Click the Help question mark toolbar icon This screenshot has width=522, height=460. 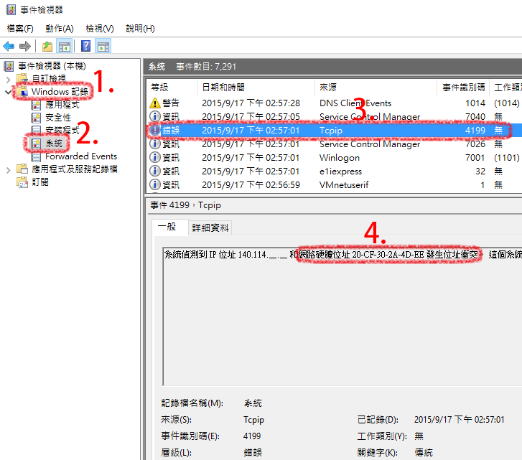85,47
